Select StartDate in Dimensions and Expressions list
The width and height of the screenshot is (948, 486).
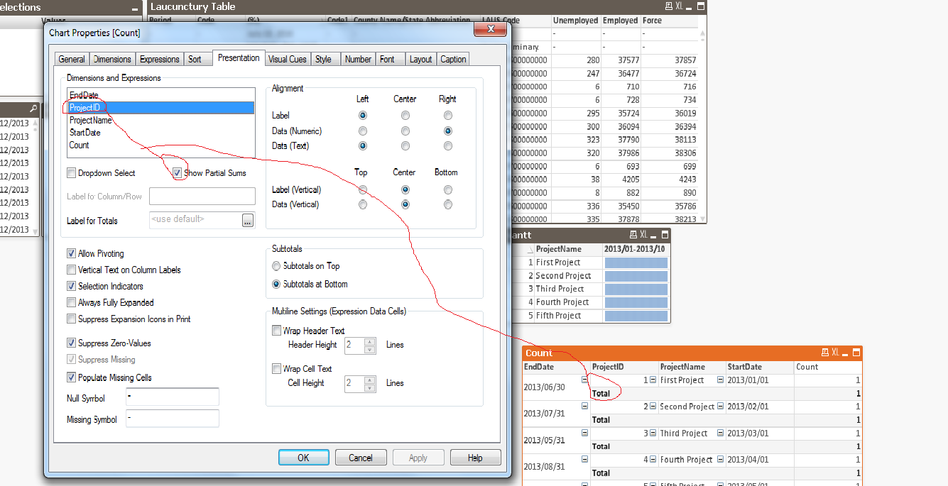coord(160,133)
